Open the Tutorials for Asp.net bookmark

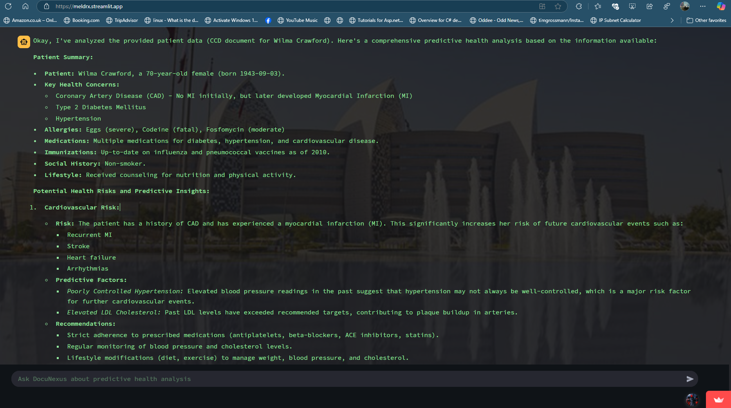click(x=376, y=20)
